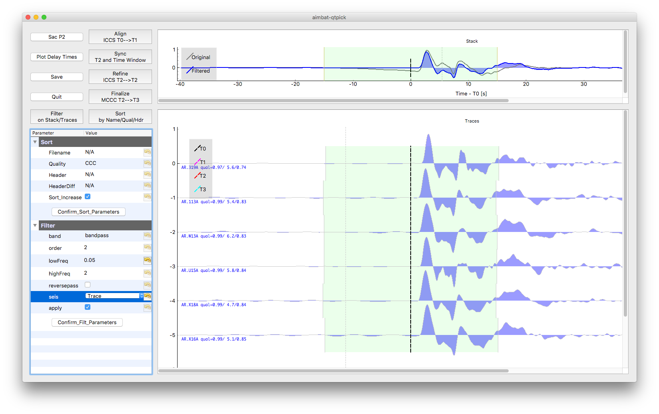Click Plot Delay Times button

pyautogui.click(x=57, y=57)
